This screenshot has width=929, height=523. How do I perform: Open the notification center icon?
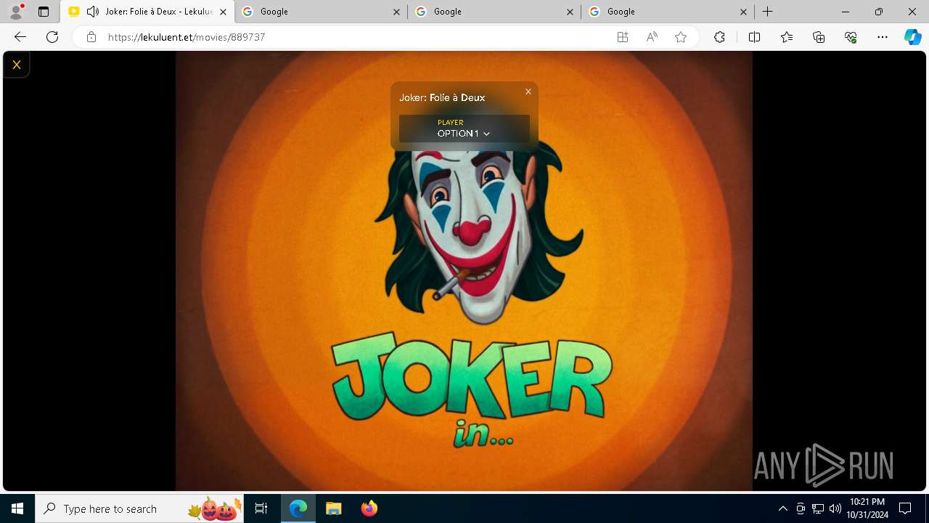905,508
